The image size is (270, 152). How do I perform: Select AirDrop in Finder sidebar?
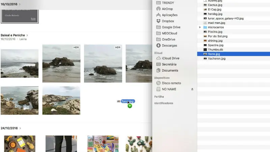pos(164,9)
